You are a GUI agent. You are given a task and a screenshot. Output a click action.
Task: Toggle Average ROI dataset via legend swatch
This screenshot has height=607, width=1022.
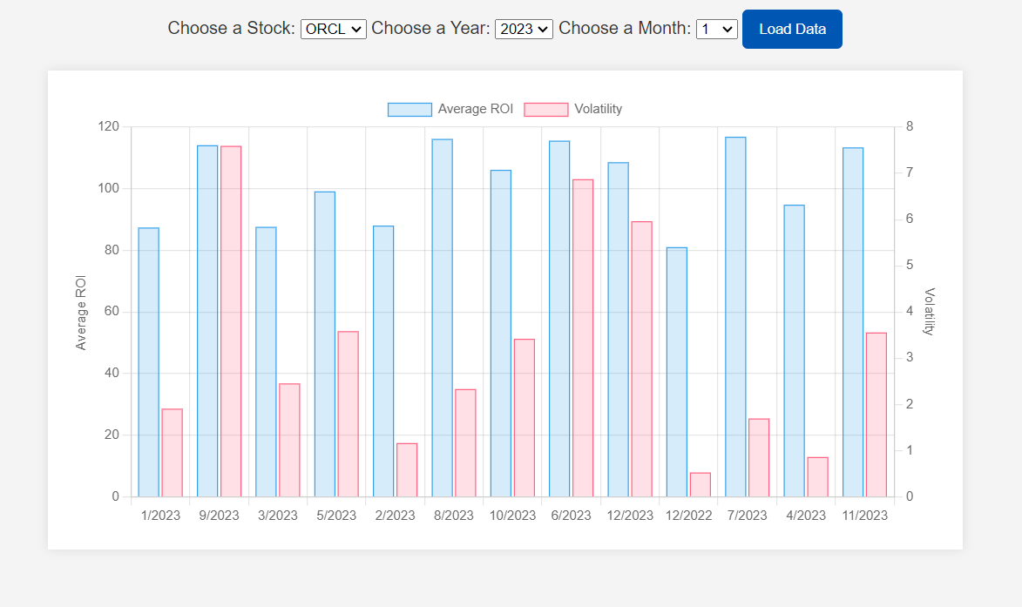tap(409, 110)
